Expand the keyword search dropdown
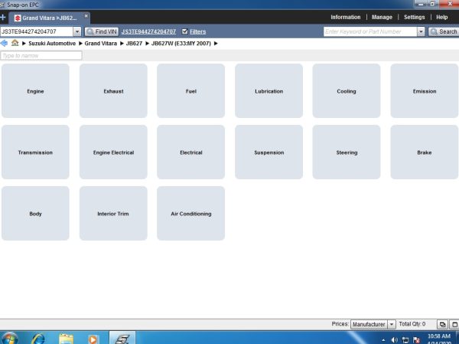This screenshot has height=344, width=459. (x=421, y=31)
